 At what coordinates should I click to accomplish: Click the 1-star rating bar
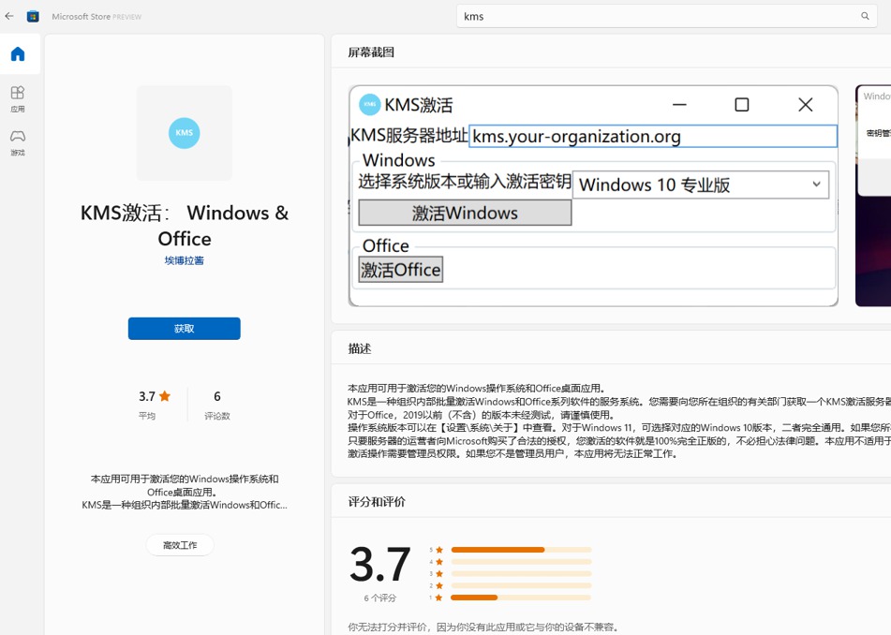521,598
